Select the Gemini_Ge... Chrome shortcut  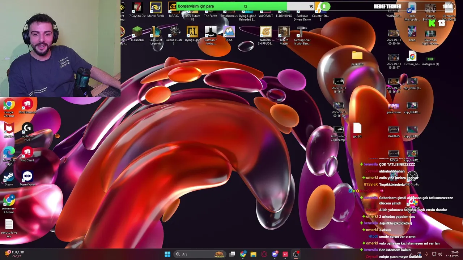[x=412, y=58]
